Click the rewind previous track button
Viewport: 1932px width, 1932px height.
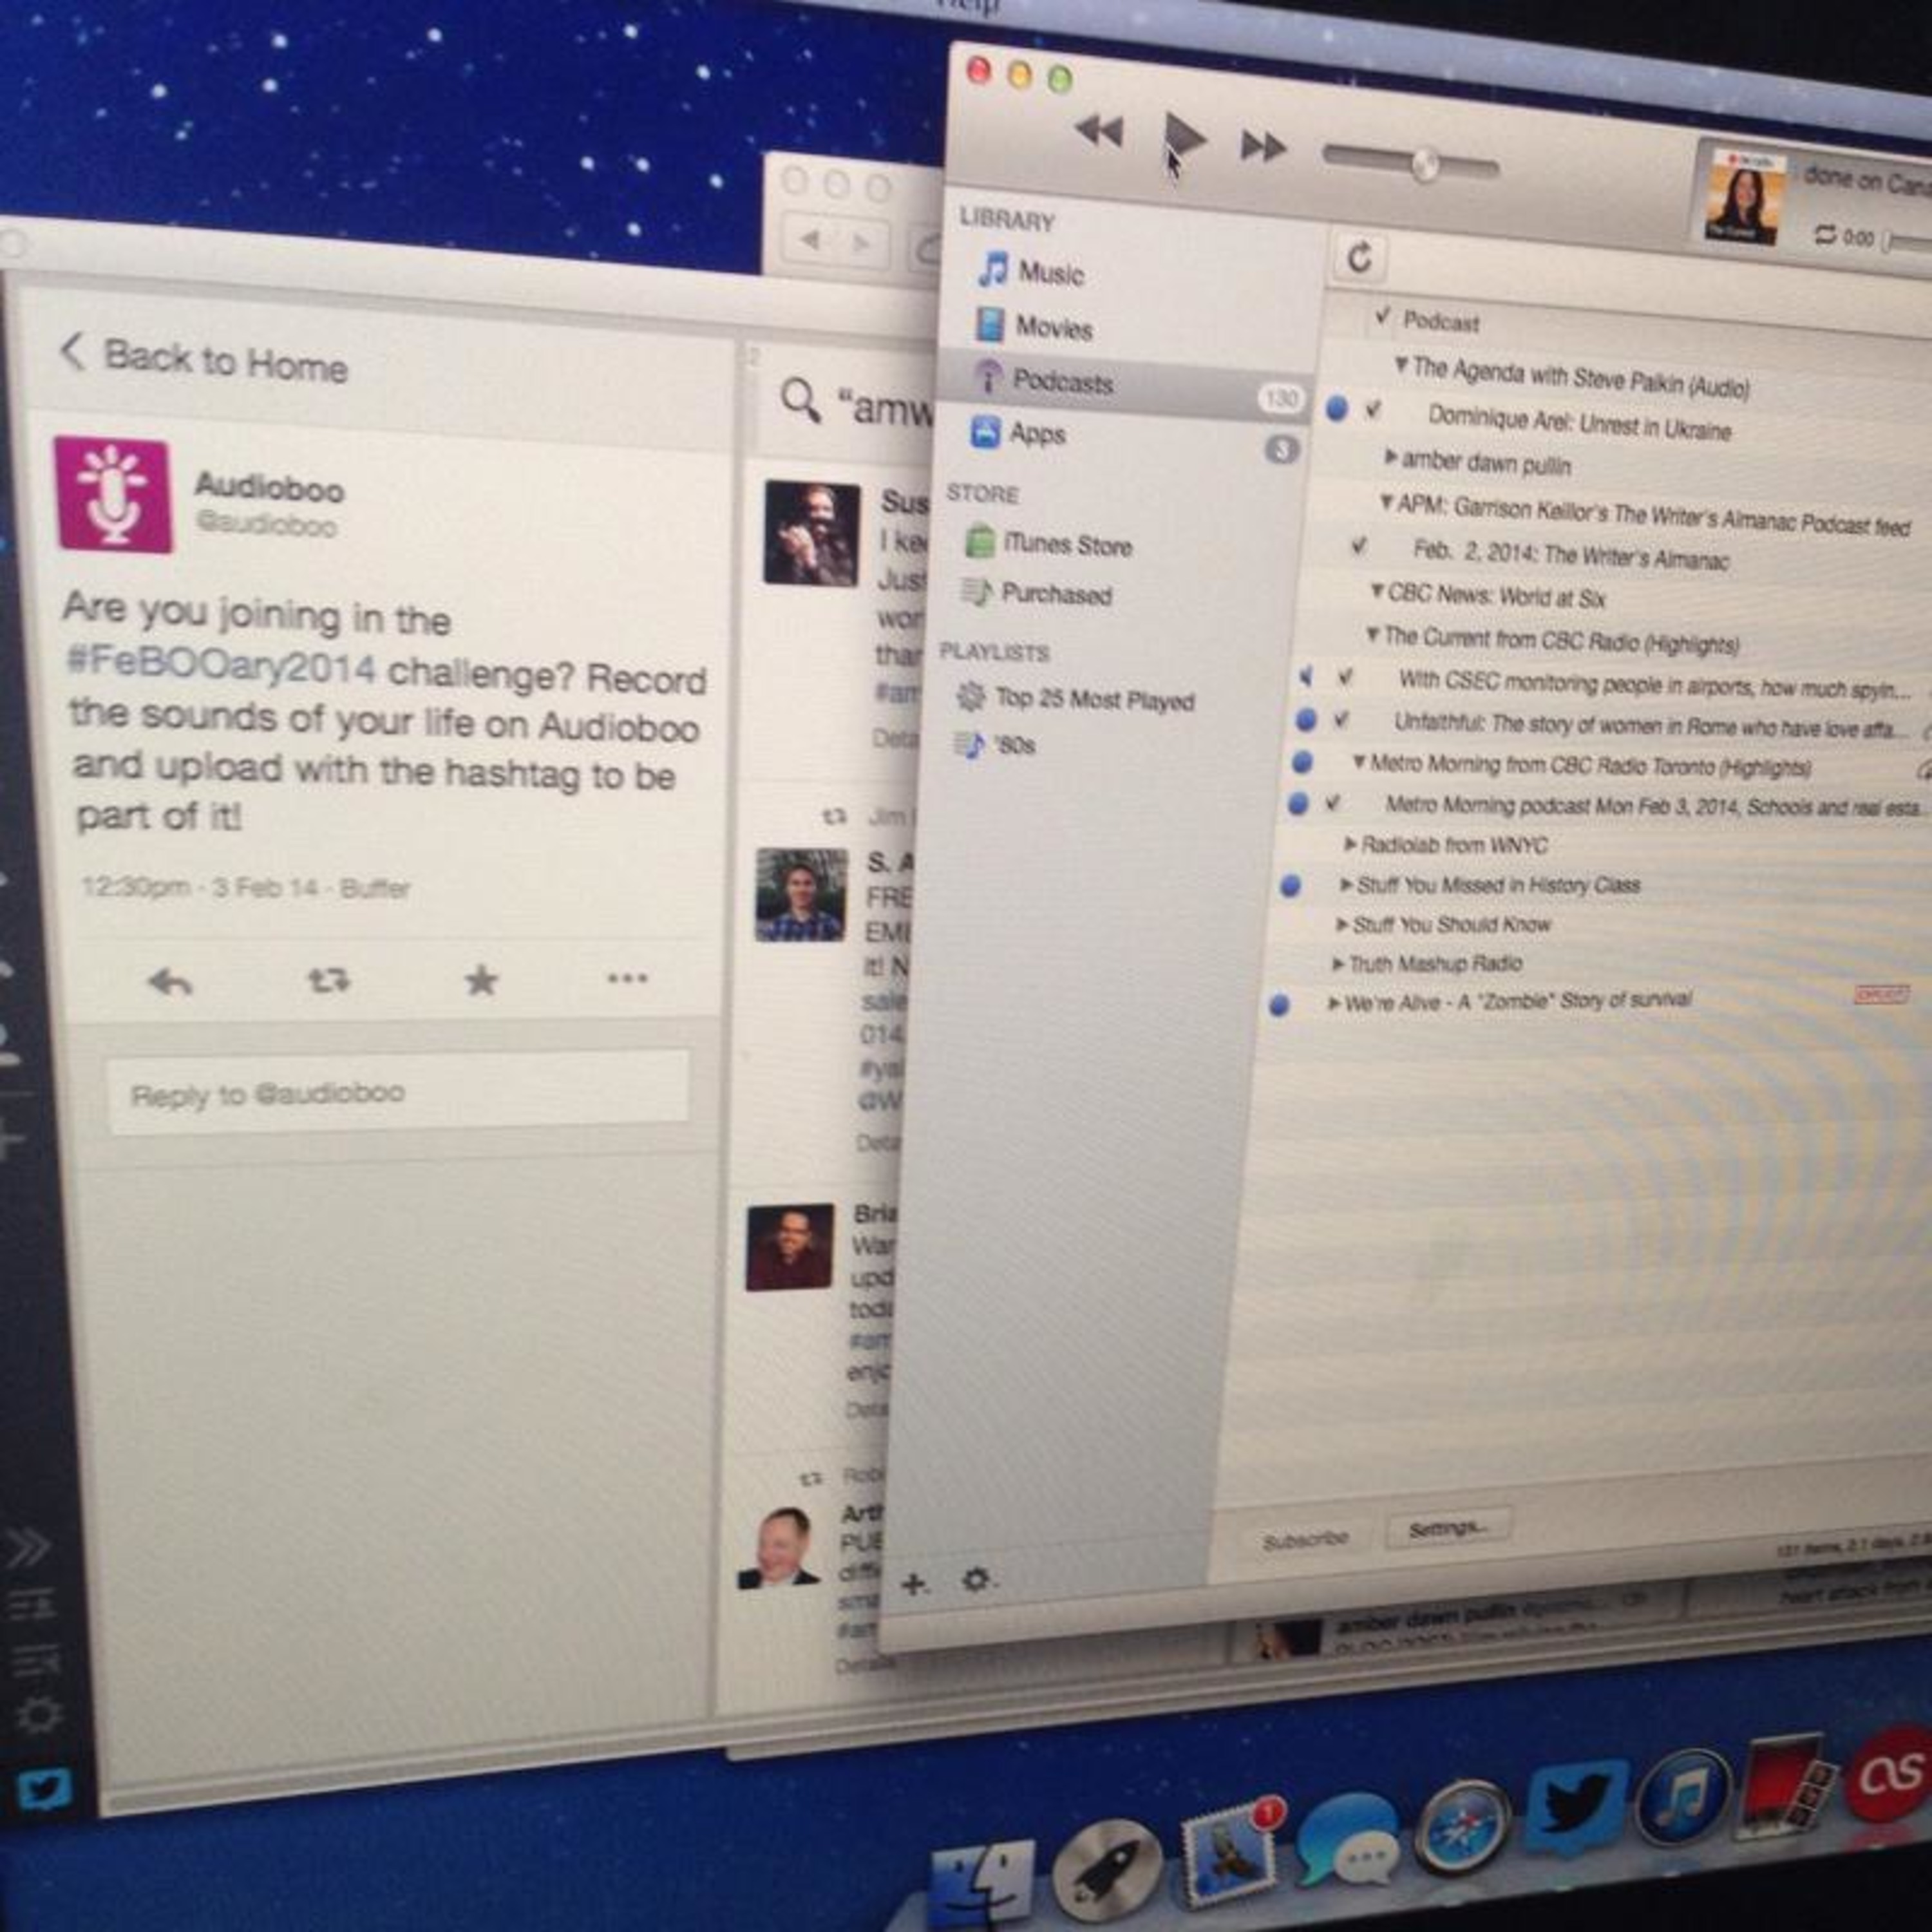1099,131
